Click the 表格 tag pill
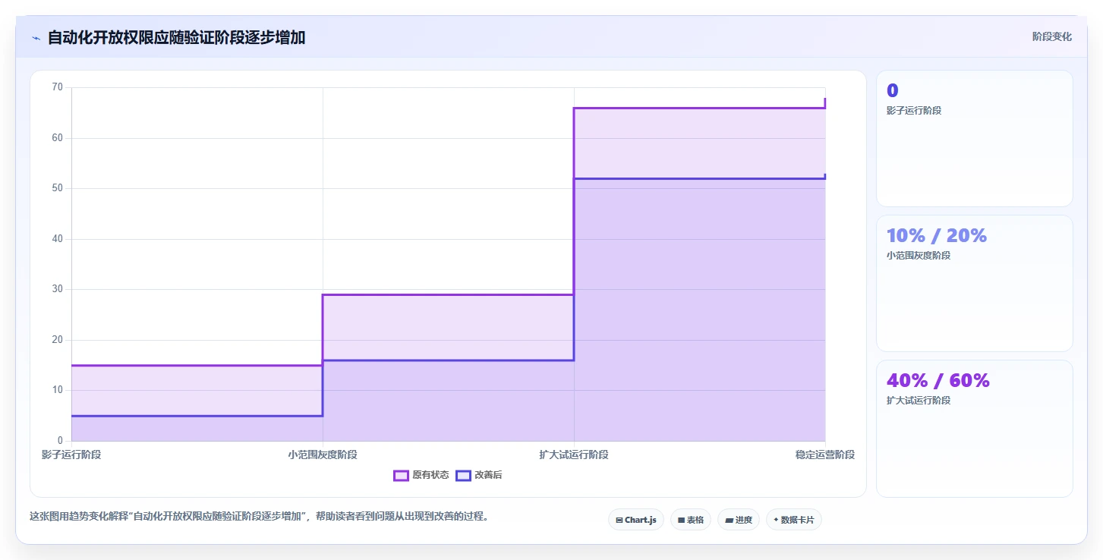The image size is (1103, 560). [x=691, y=520]
